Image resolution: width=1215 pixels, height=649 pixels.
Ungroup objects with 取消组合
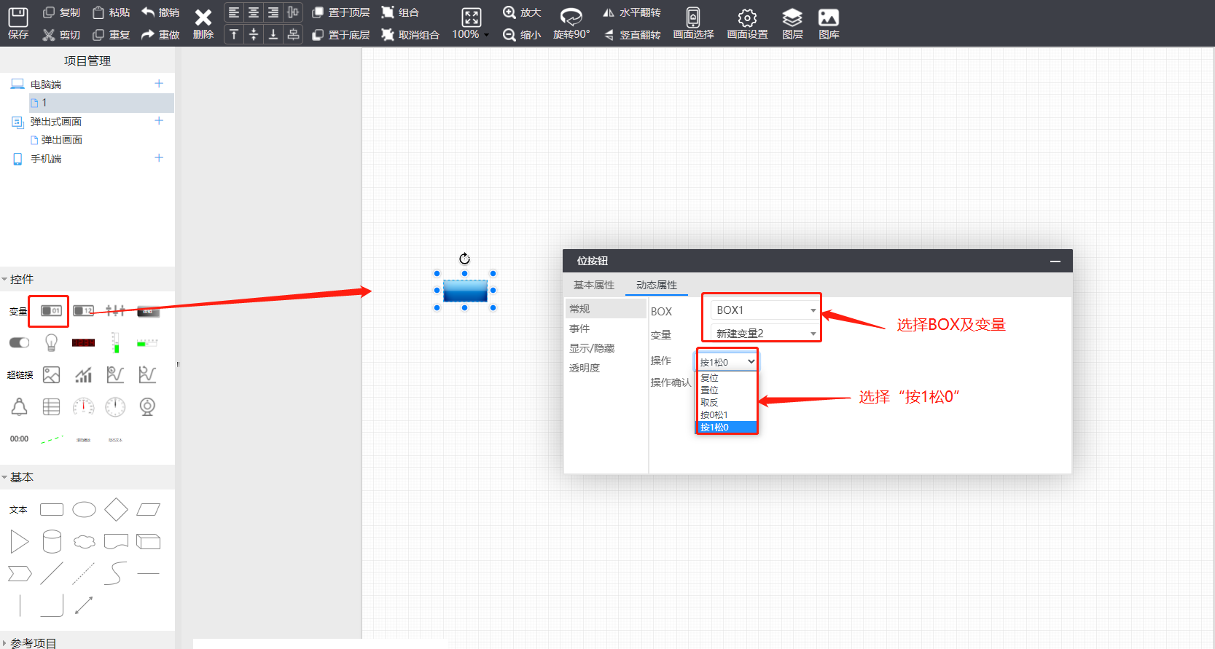pos(410,34)
